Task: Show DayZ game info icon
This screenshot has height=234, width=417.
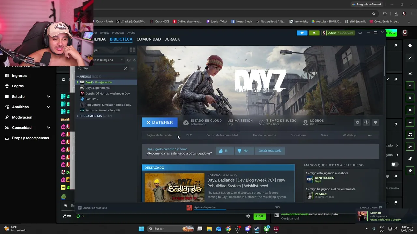Action: click(x=367, y=123)
